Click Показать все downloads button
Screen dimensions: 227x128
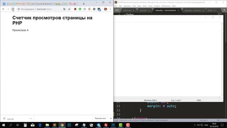pos(100,118)
